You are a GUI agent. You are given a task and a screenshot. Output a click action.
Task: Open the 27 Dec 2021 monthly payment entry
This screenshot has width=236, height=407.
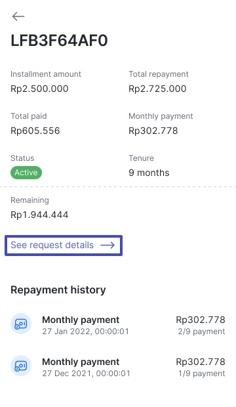(x=118, y=367)
